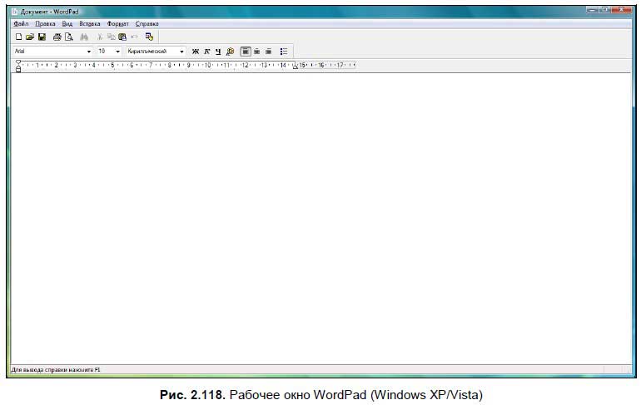Open the font size dropdown showing 10
Viewport: 641px width, 405px height.
(118, 51)
